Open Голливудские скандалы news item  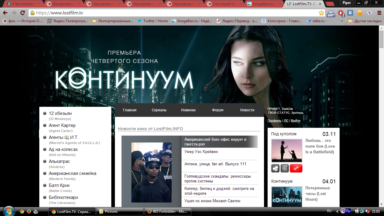[217, 179]
